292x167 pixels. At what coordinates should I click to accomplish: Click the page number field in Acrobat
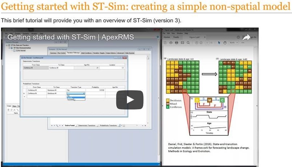coord(207,43)
